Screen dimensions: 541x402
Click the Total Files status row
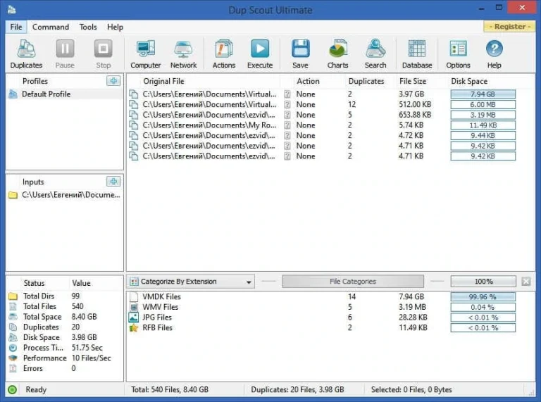coord(65,306)
